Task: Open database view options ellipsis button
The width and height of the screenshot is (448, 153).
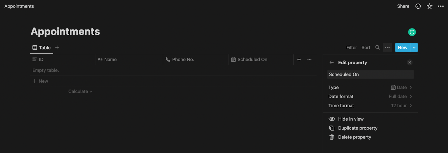Action: (387, 47)
